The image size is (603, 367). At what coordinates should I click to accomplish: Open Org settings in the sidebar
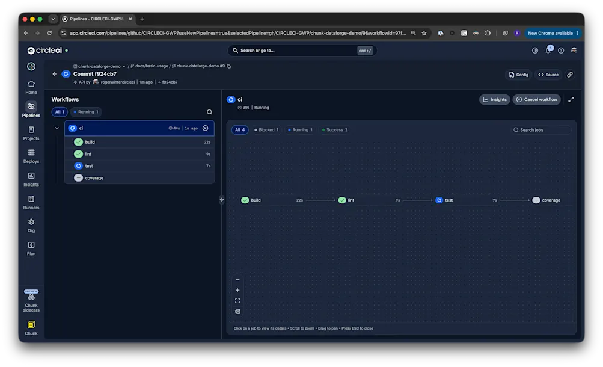tap(31, 226)
